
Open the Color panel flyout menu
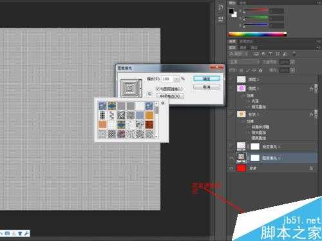[x=318, y=3]
